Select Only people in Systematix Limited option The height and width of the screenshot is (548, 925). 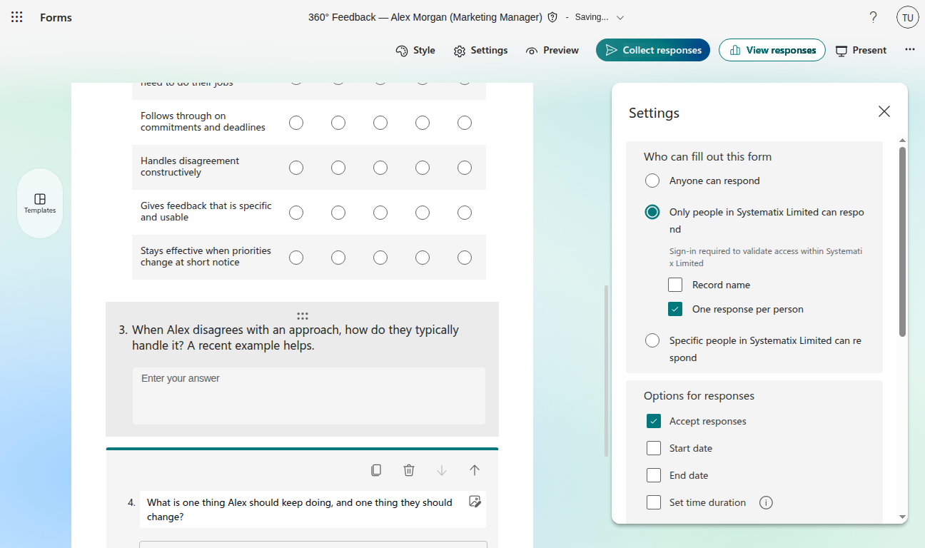pyautogui.click(x=652, y=212)
